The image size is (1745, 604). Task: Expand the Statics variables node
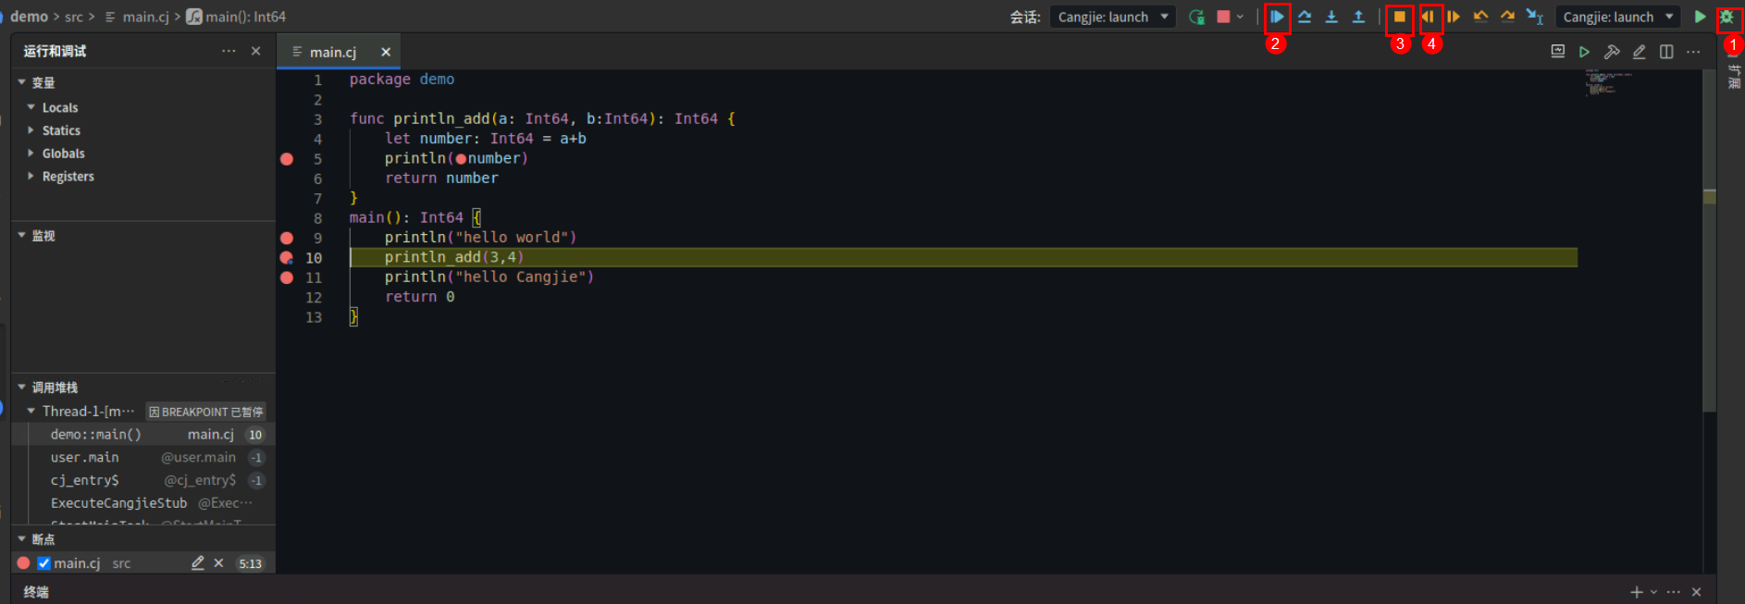point(61,130)
